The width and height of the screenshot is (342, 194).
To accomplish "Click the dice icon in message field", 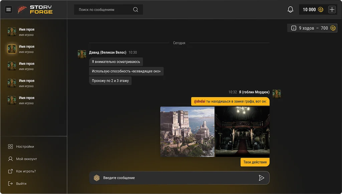I will point(97,178).
